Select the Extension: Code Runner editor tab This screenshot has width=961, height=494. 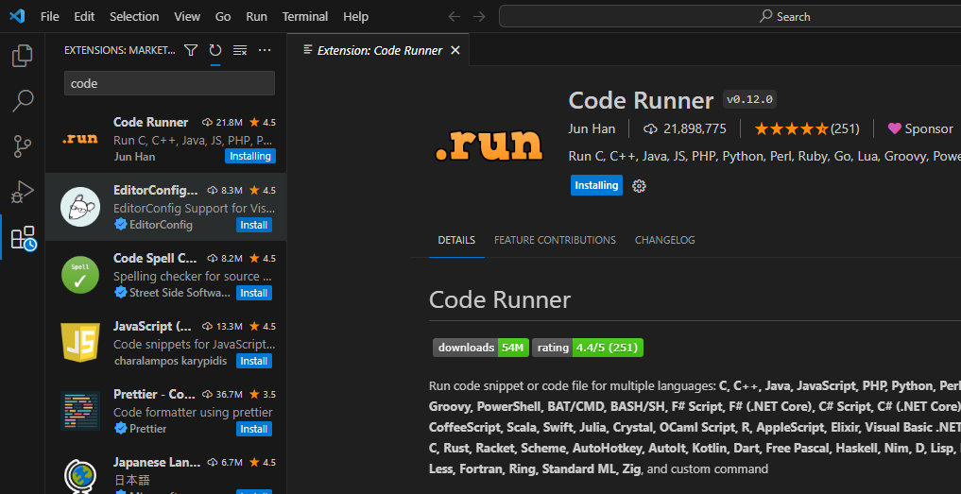(379, 50)
